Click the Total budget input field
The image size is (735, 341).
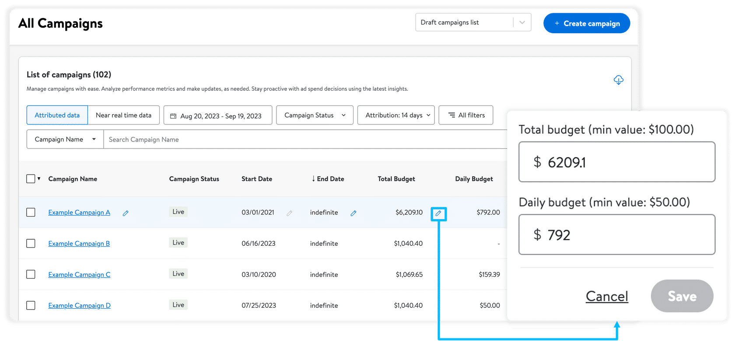(x=616, y=162)
